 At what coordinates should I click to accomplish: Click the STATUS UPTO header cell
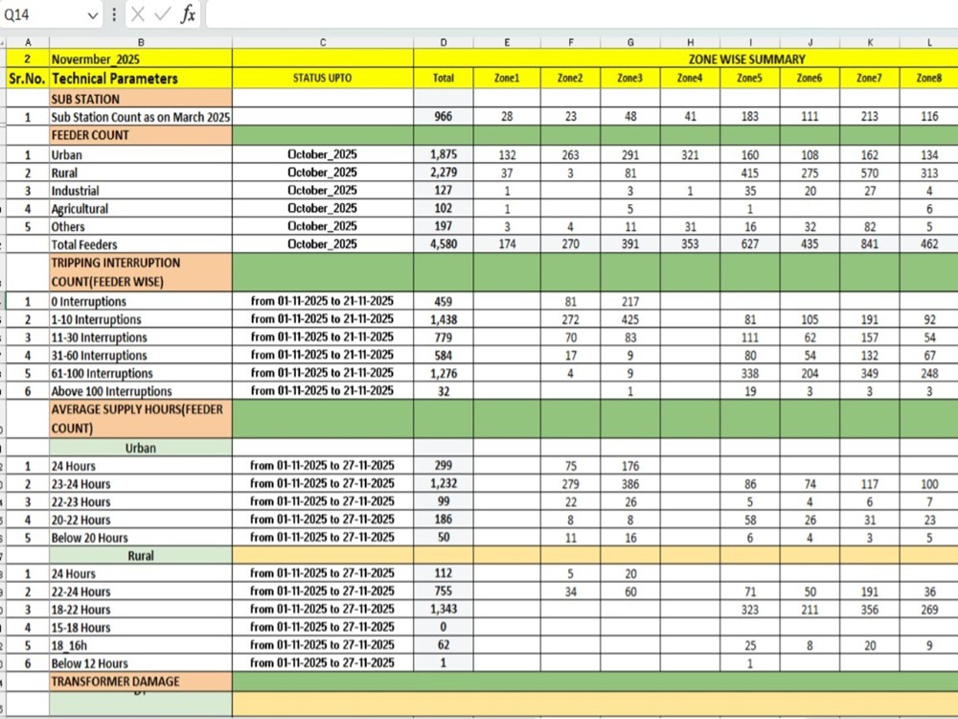323,79
